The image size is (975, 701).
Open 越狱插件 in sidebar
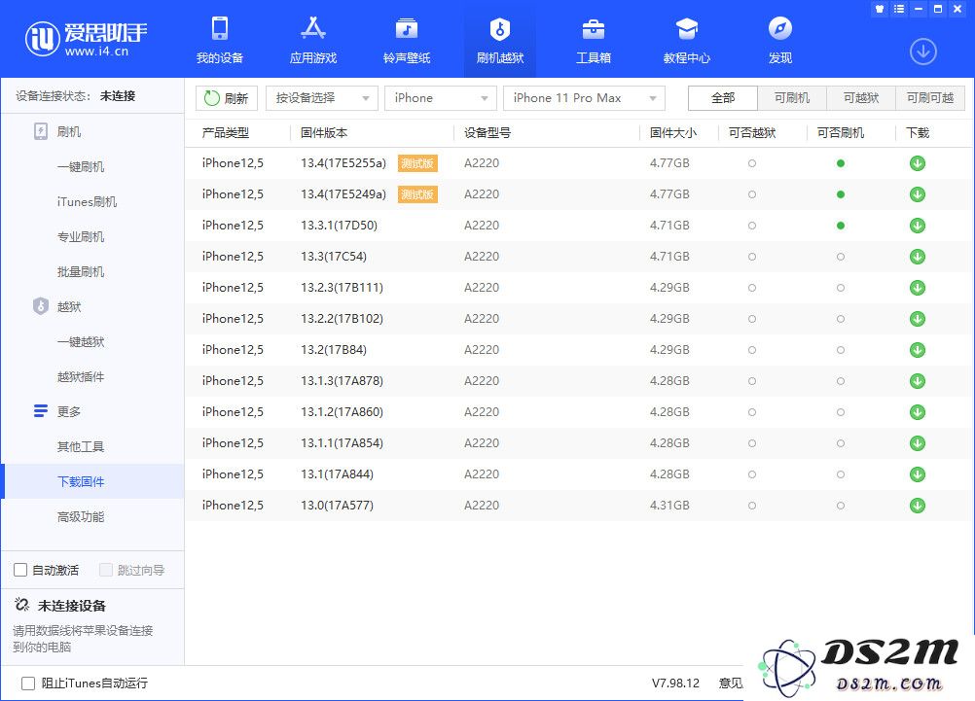coord(81,376)
